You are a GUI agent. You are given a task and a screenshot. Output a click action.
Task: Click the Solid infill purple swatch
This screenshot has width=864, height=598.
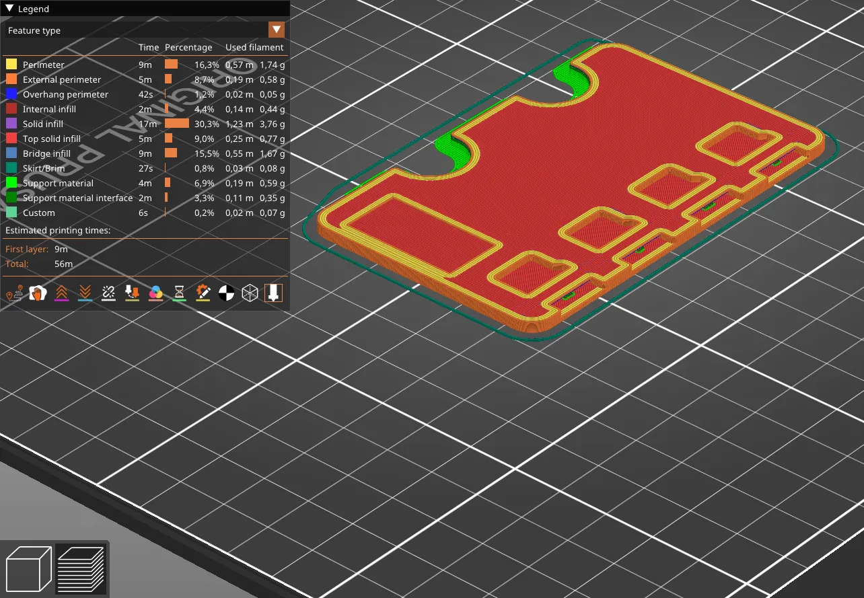coord(11,124)
